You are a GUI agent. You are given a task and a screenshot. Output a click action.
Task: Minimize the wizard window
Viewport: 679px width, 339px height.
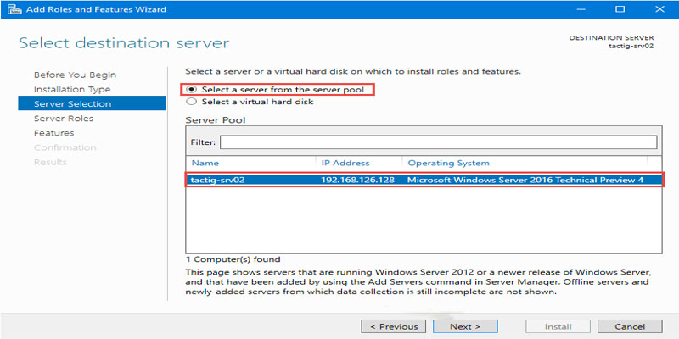click(x=581, y=9)
